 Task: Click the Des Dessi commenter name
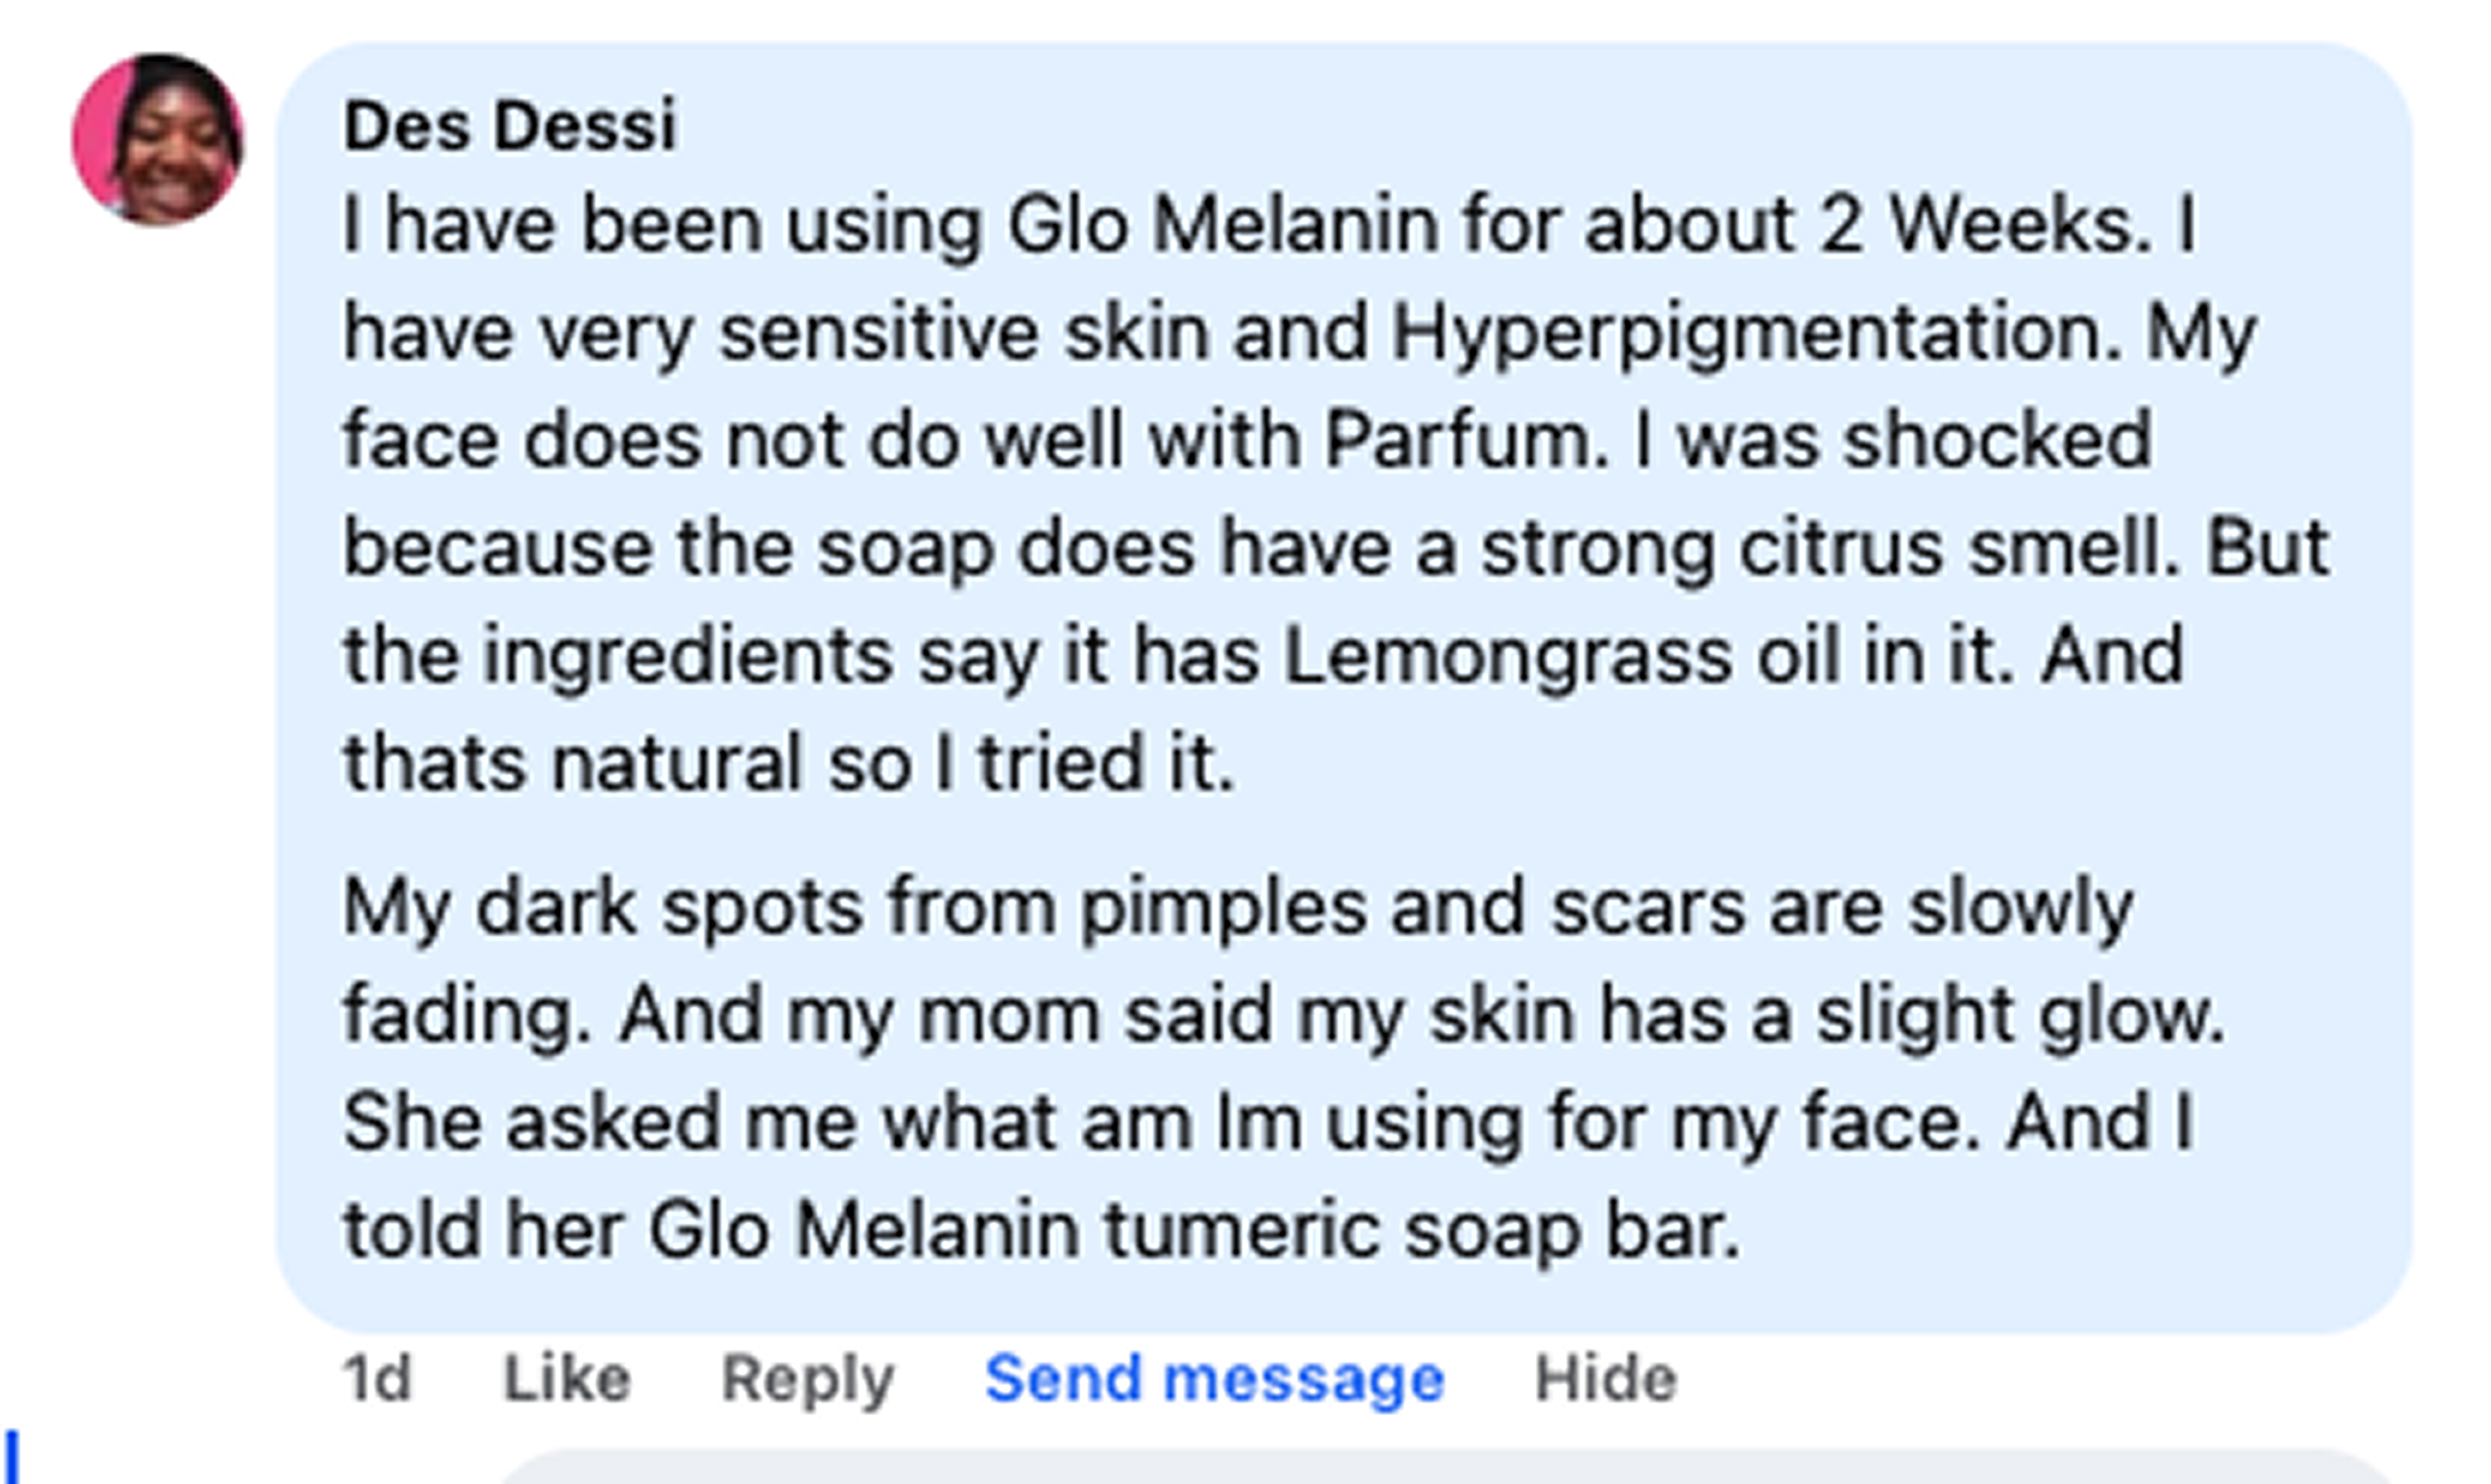point(510,127)
